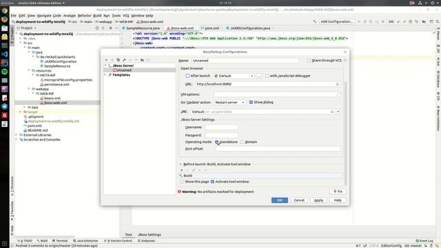Locate current file in Project panel
441x248 pixels.
(x=97, y=28)
